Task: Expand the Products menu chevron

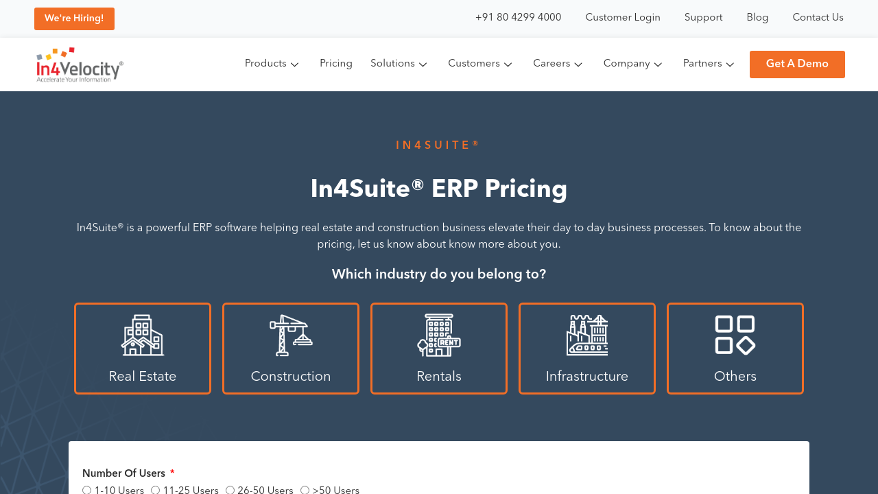Action: coord(295,64)
